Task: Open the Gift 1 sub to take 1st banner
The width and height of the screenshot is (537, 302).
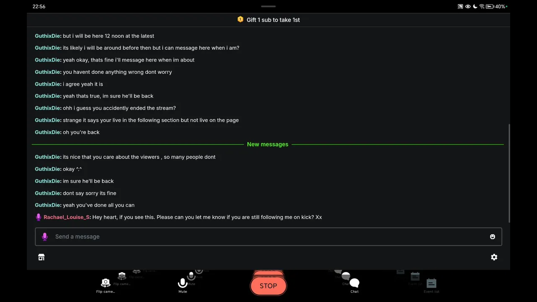Action: coord(268,20)
